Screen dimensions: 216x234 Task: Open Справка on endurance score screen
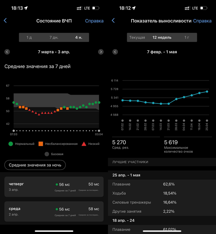[x=202, y=21]
